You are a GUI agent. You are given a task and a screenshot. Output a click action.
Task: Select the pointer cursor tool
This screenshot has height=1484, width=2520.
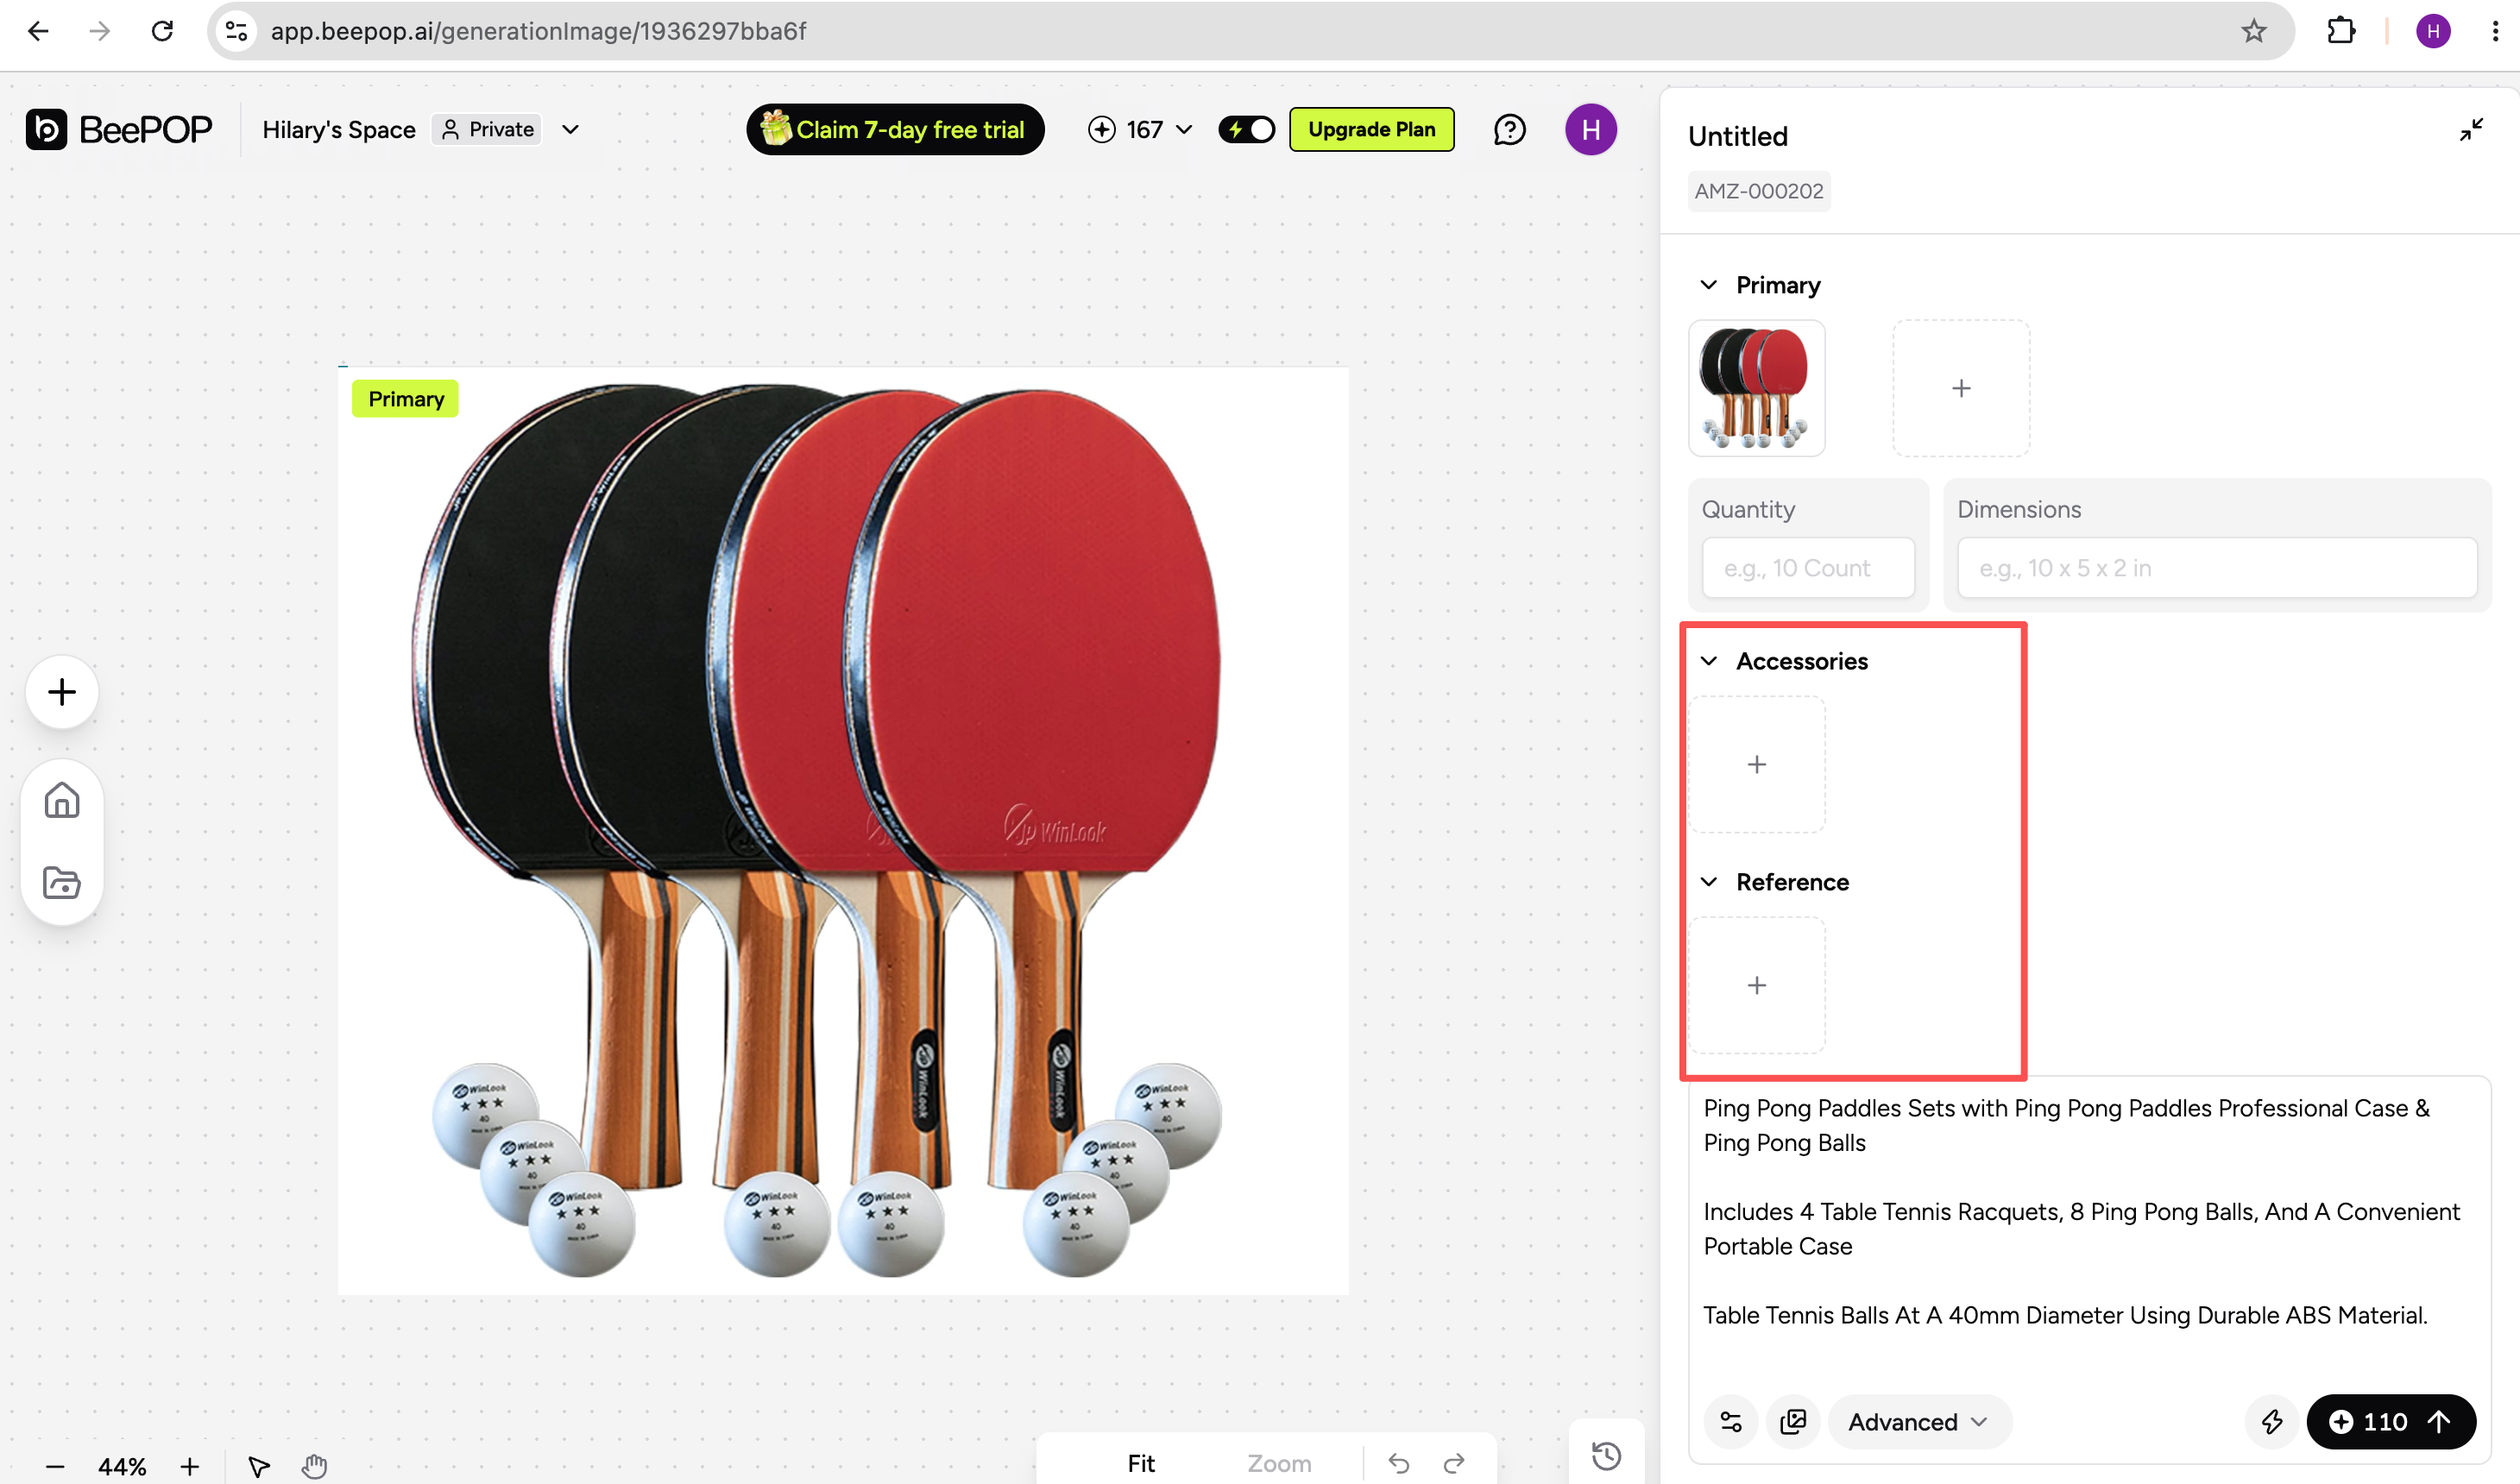click(x=258, y=1467)
